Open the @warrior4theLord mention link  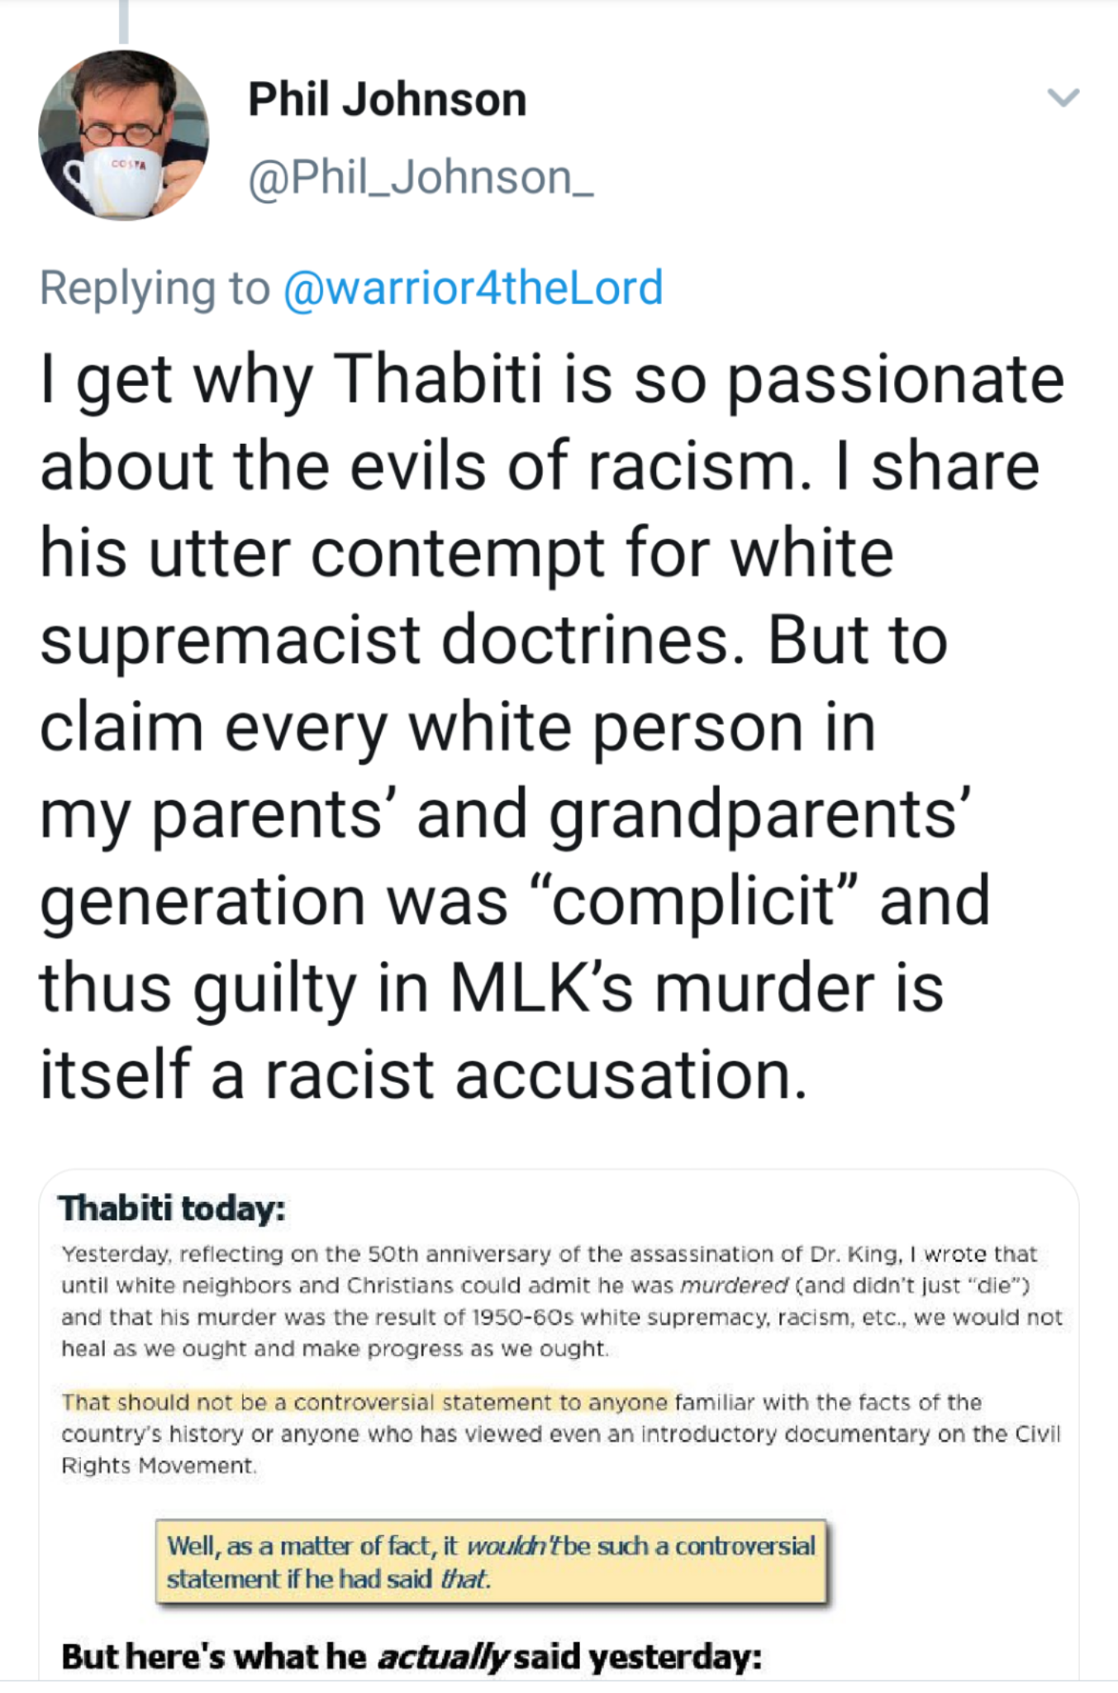point(473,288)
